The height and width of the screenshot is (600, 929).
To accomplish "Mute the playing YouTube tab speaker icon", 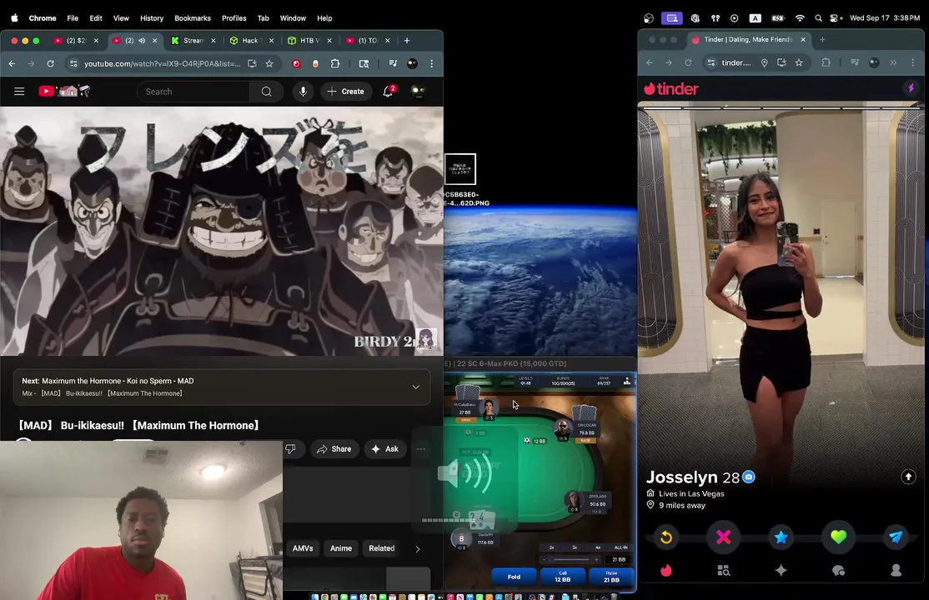I will [142, 40].
